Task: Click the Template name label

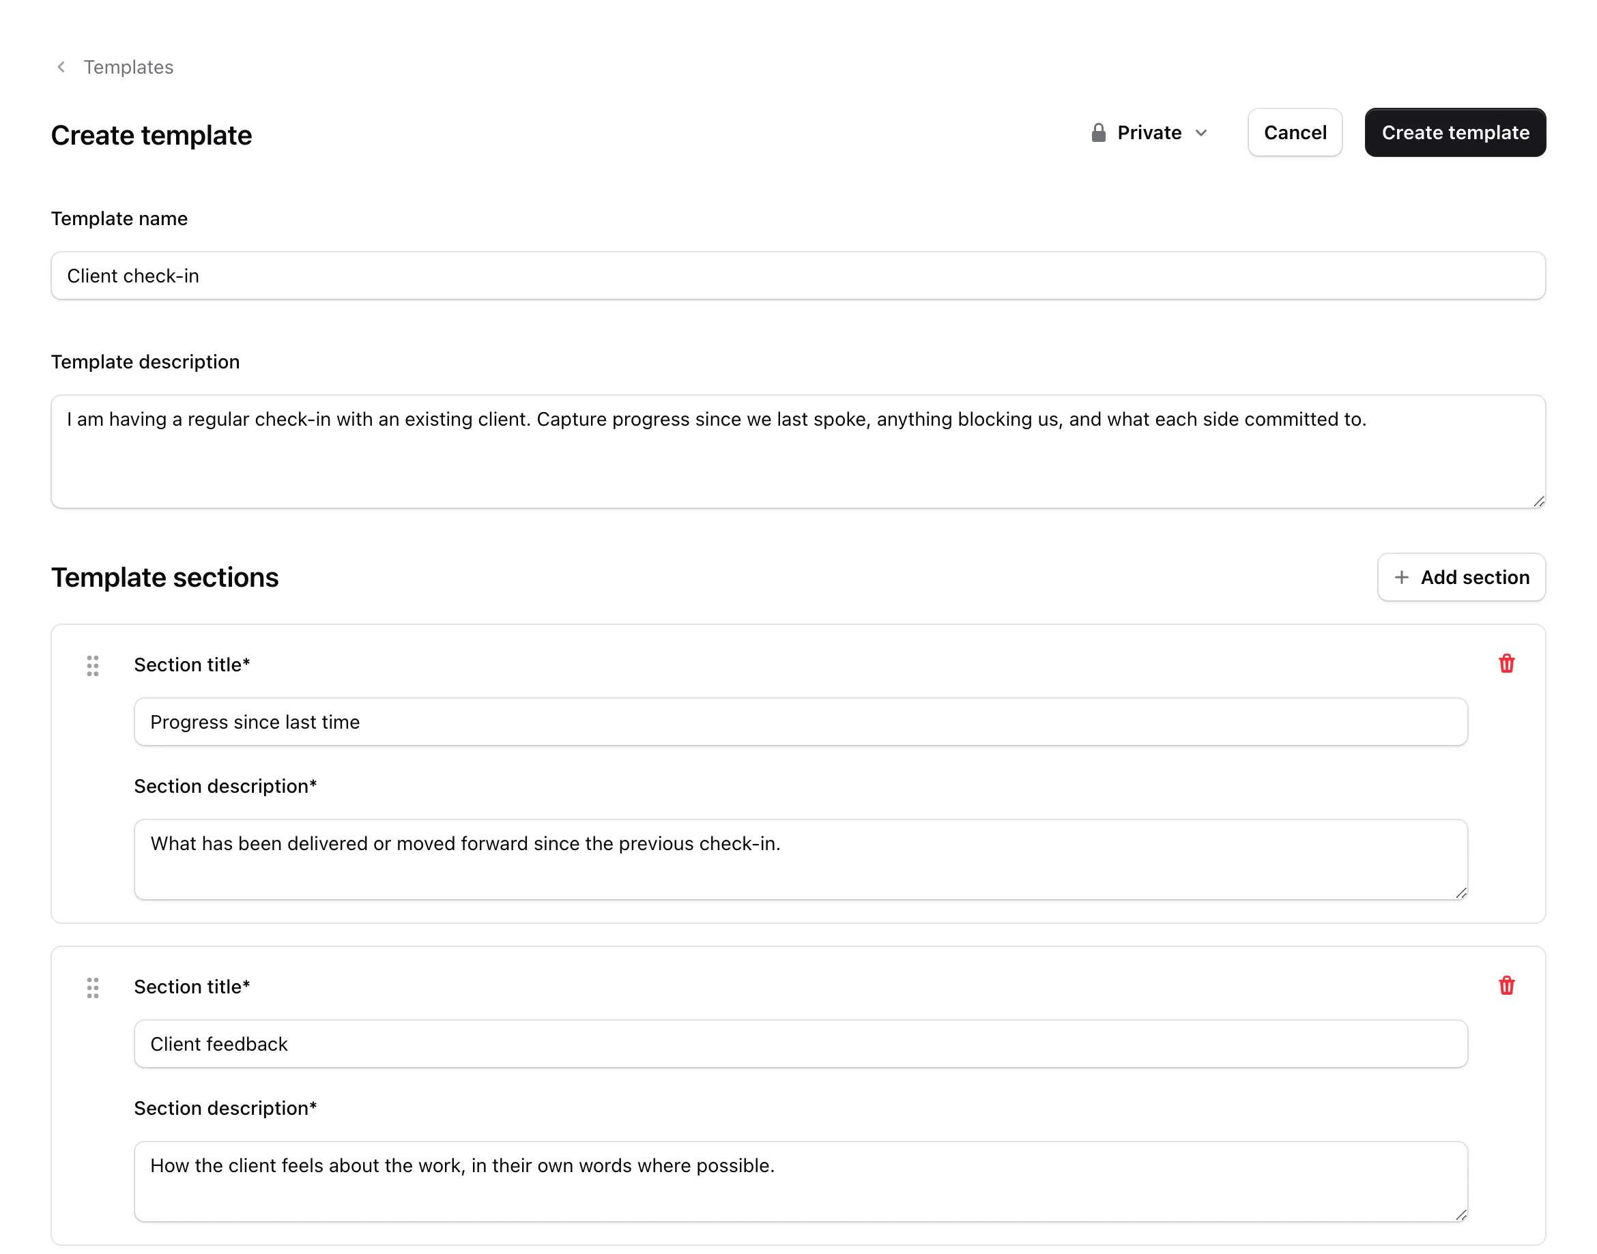Action: pos(119,219)
